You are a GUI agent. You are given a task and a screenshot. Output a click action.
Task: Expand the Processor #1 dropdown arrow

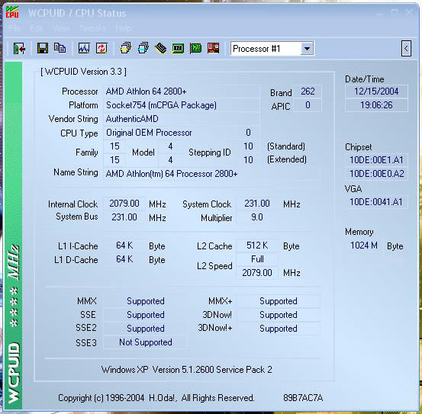307,49
